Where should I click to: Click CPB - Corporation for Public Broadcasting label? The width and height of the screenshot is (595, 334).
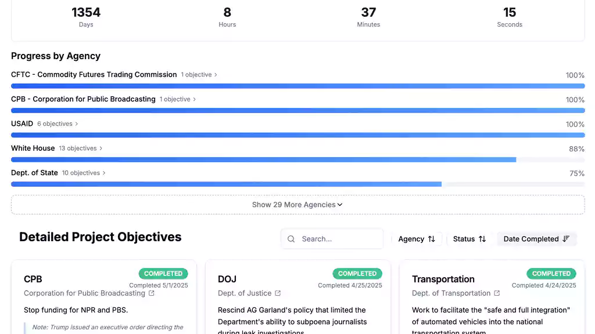click(83, 99)
